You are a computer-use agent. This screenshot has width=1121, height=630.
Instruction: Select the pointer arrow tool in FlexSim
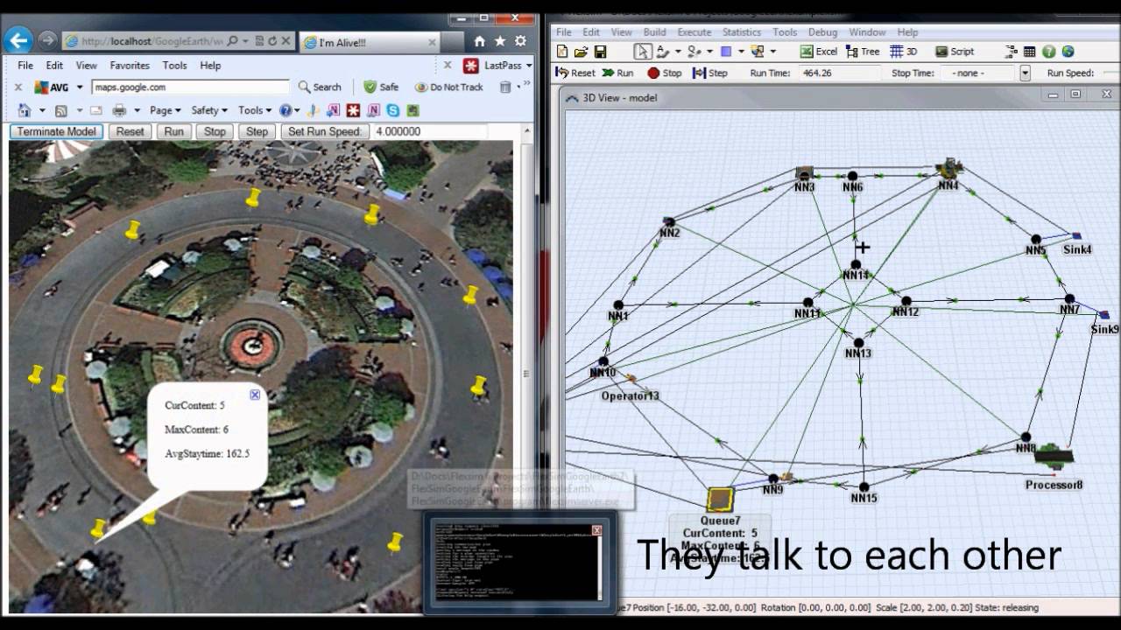coord(643,52)
